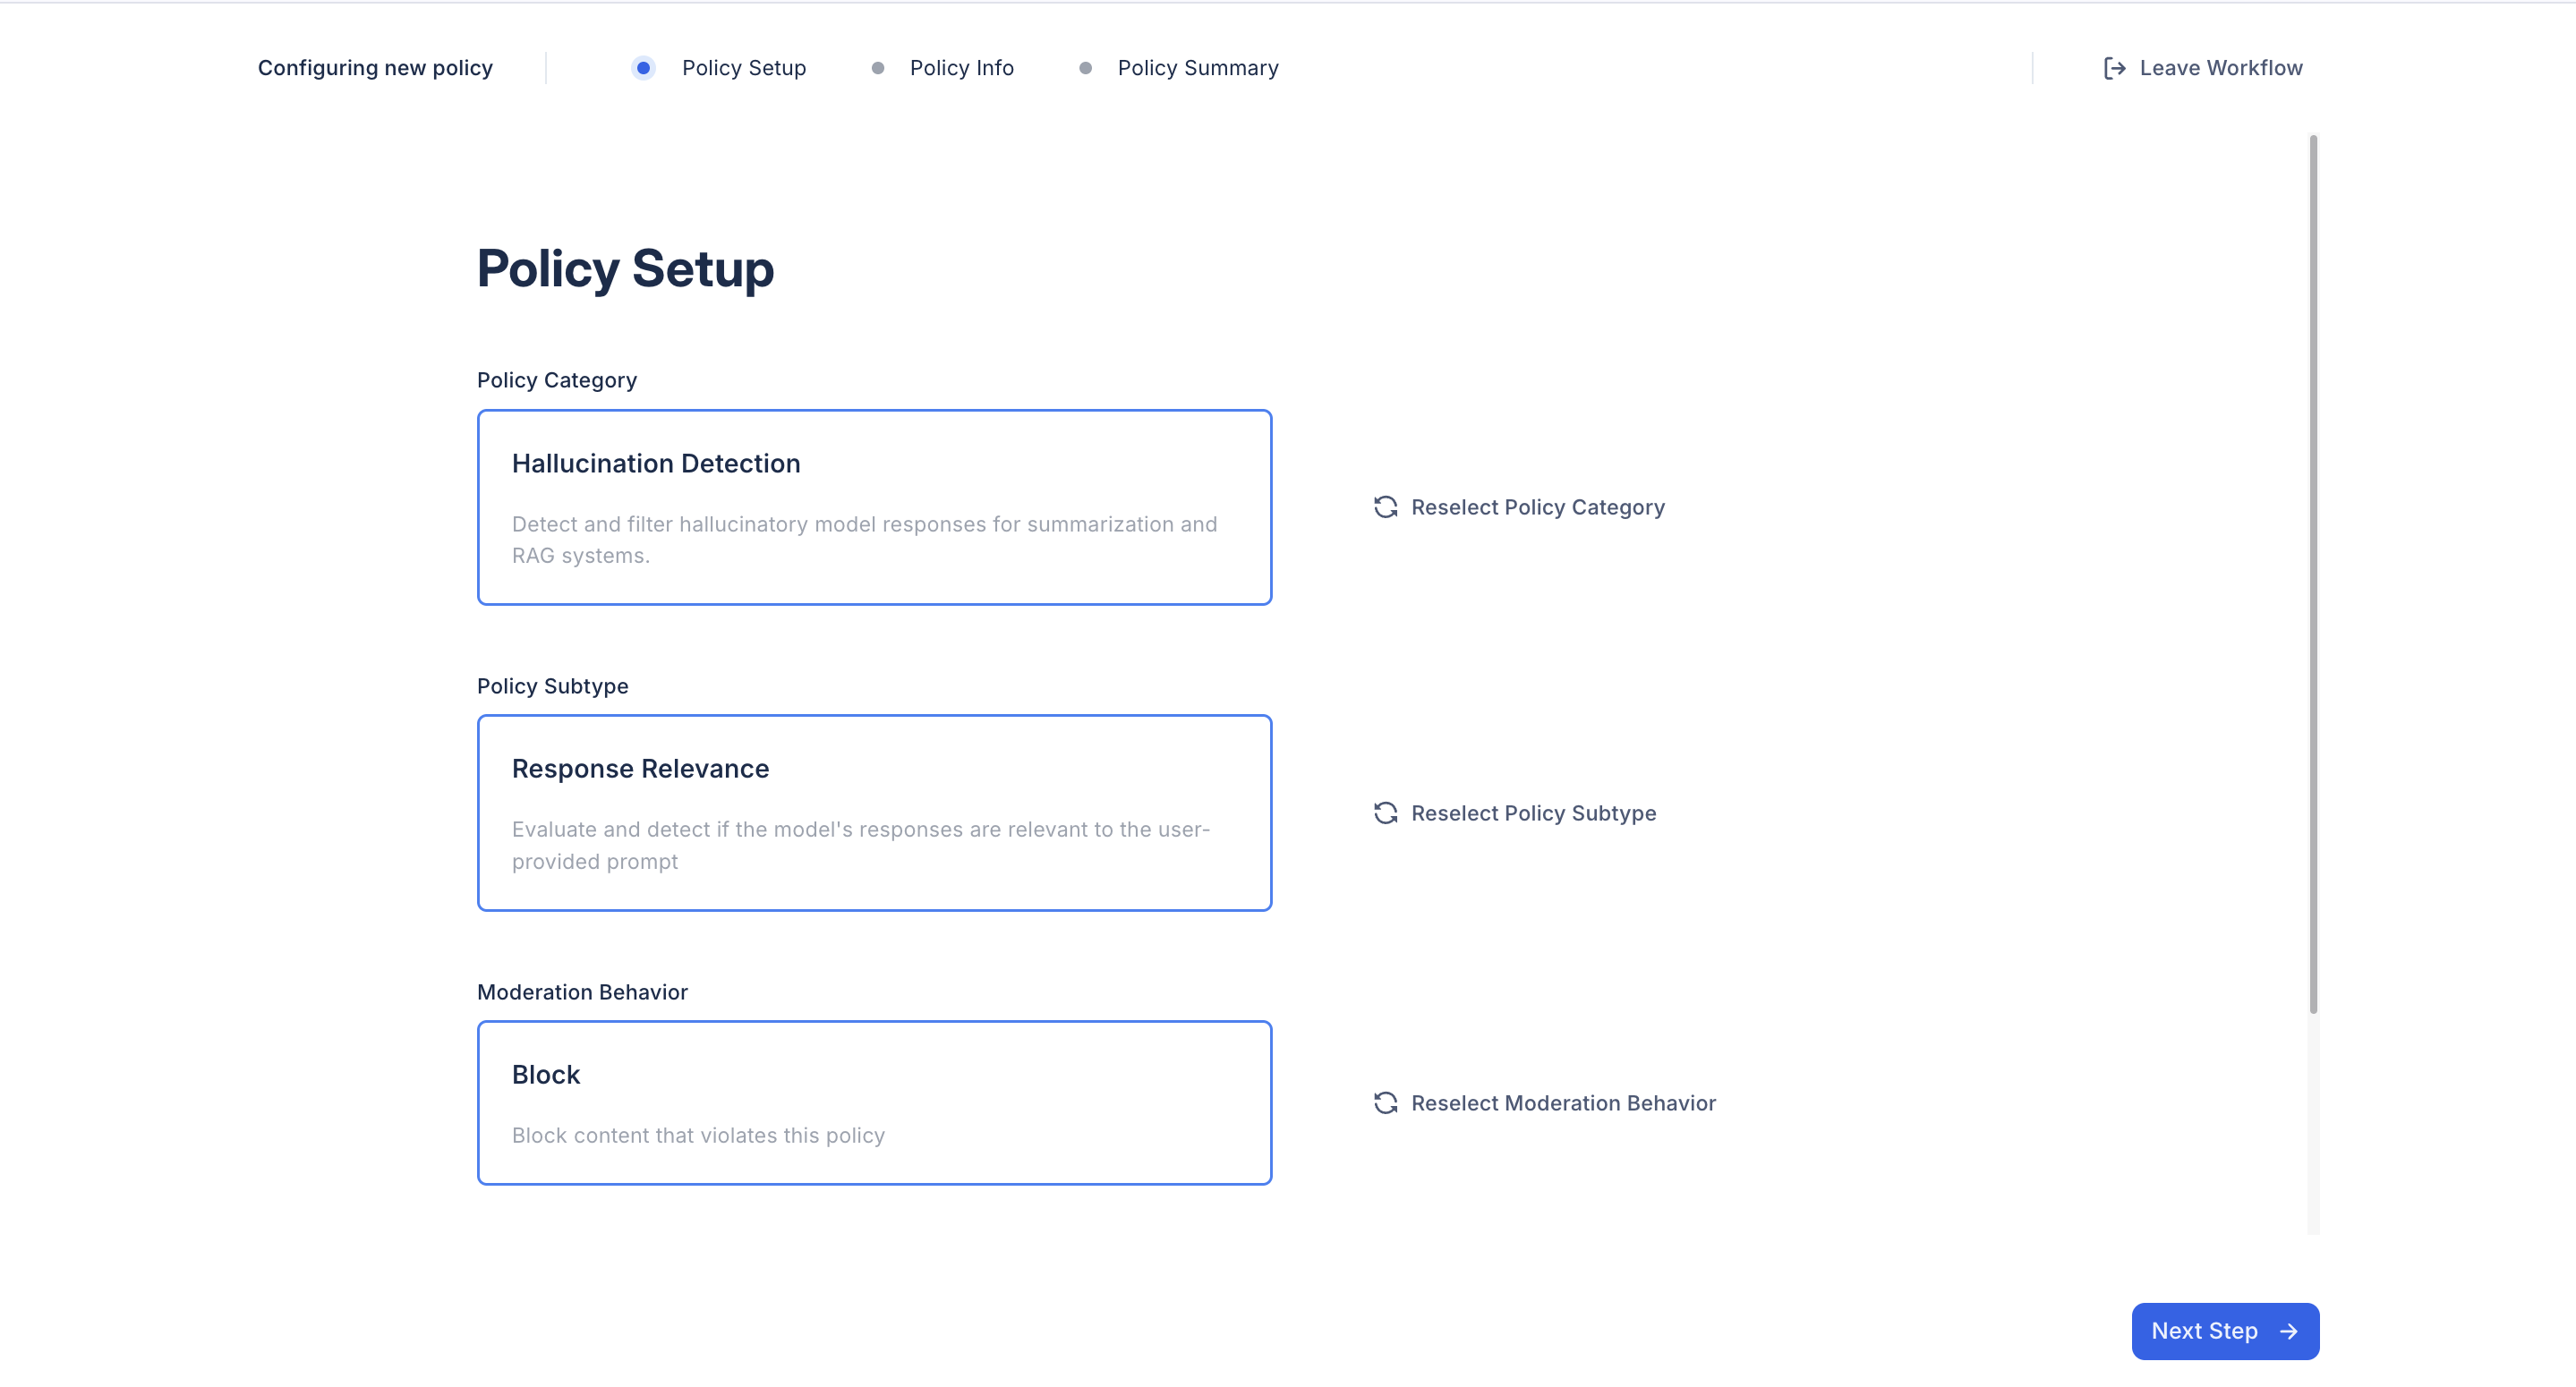Click the vertical page scrollbar
The height and width of the screenshot is (1387, 2576).
[x=2312, y=574]
